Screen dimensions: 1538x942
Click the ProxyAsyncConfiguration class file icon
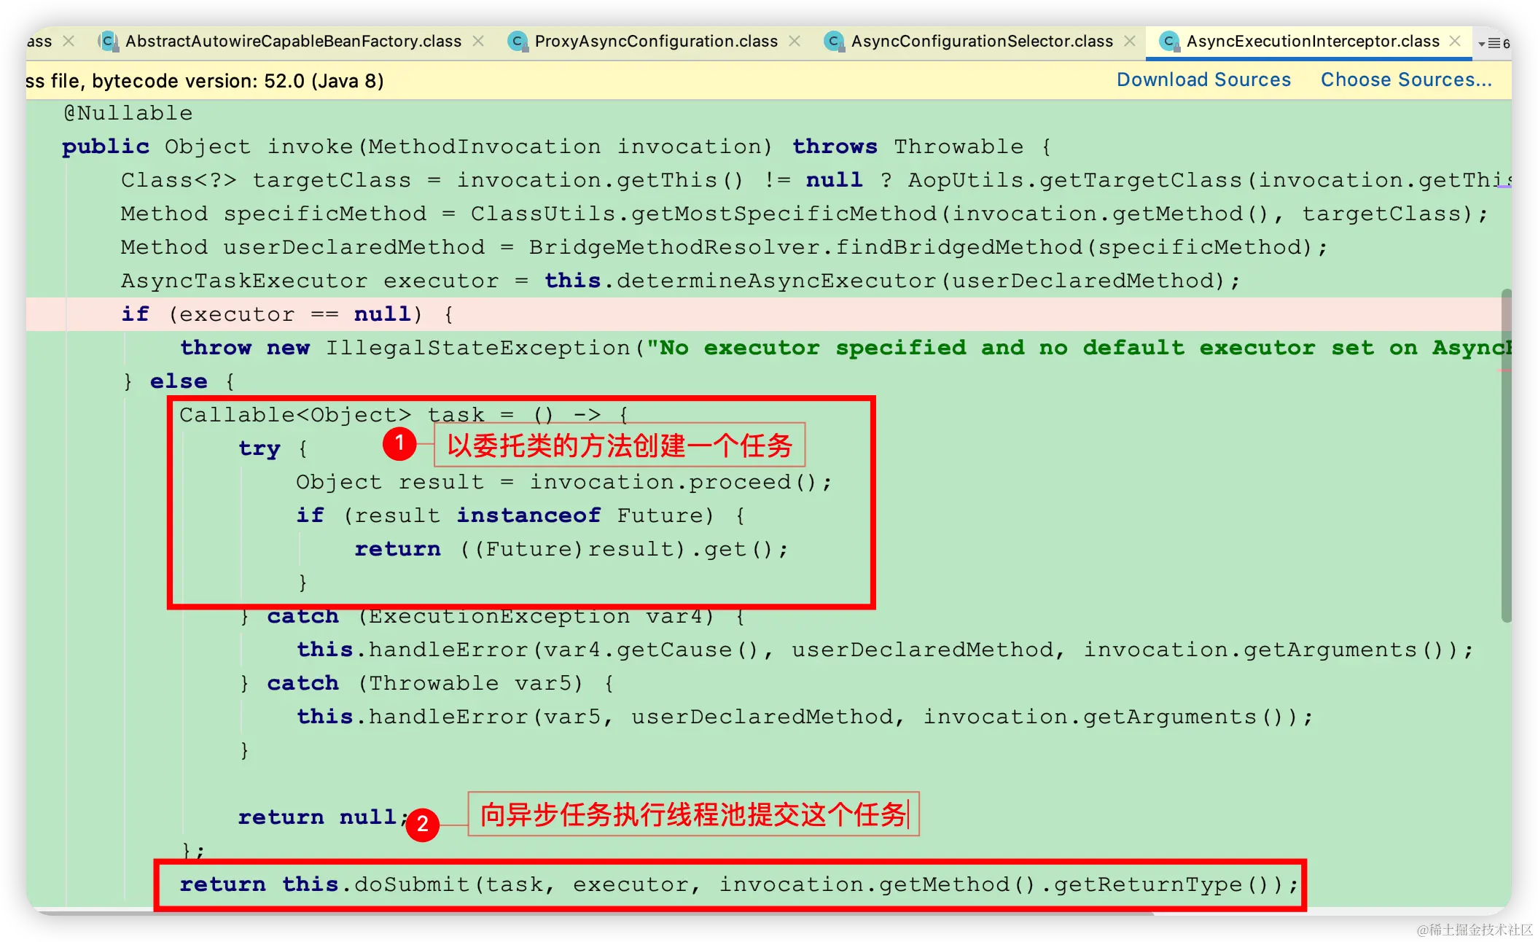click(518, 42)
